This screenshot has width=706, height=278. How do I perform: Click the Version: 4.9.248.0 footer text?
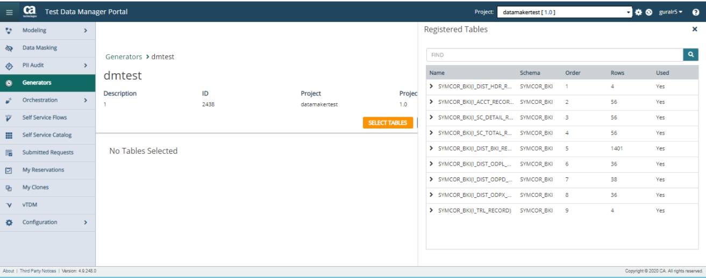click(x=79, y=271)
